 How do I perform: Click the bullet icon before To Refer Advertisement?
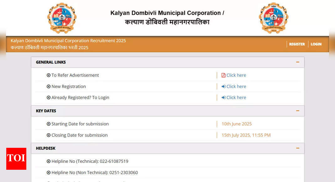click(x=49, y=75)
